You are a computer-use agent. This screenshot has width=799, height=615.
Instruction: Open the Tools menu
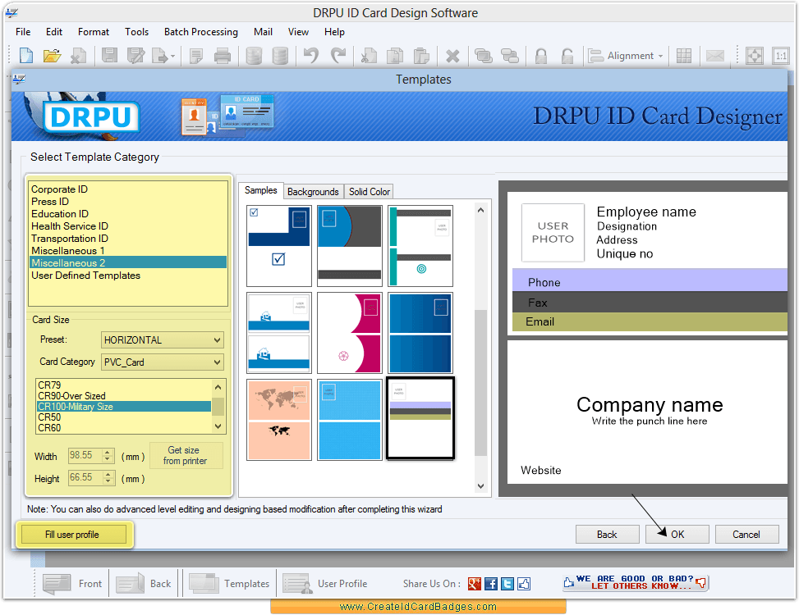coord(136,32)
